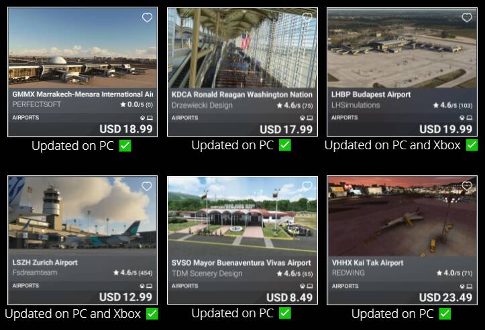Image resolution: width=485 pixels, height=330 pixels.
Task: Click the Xbox platform icon on the GMMX card
Action: (143, 118)
